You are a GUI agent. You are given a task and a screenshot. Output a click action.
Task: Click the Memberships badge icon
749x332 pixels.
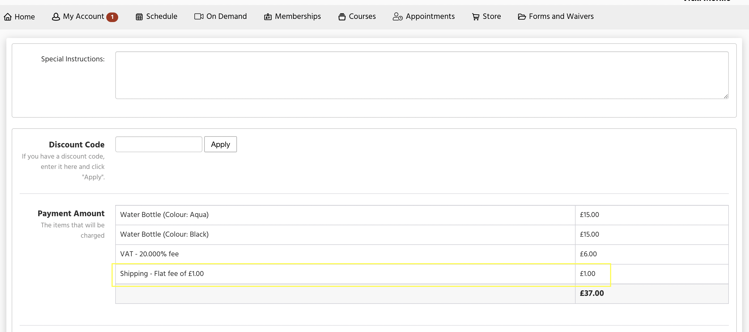[x=267, y=17]
